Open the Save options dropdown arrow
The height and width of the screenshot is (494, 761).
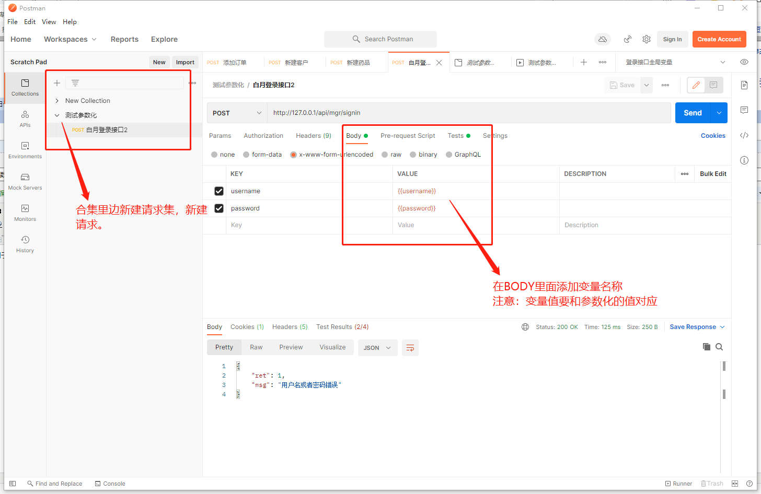point(647,85)
